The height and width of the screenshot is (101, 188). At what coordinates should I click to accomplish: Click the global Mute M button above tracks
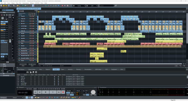click(x=23, y=11)
